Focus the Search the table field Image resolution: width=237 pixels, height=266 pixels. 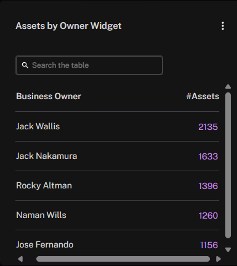point(89,65)
